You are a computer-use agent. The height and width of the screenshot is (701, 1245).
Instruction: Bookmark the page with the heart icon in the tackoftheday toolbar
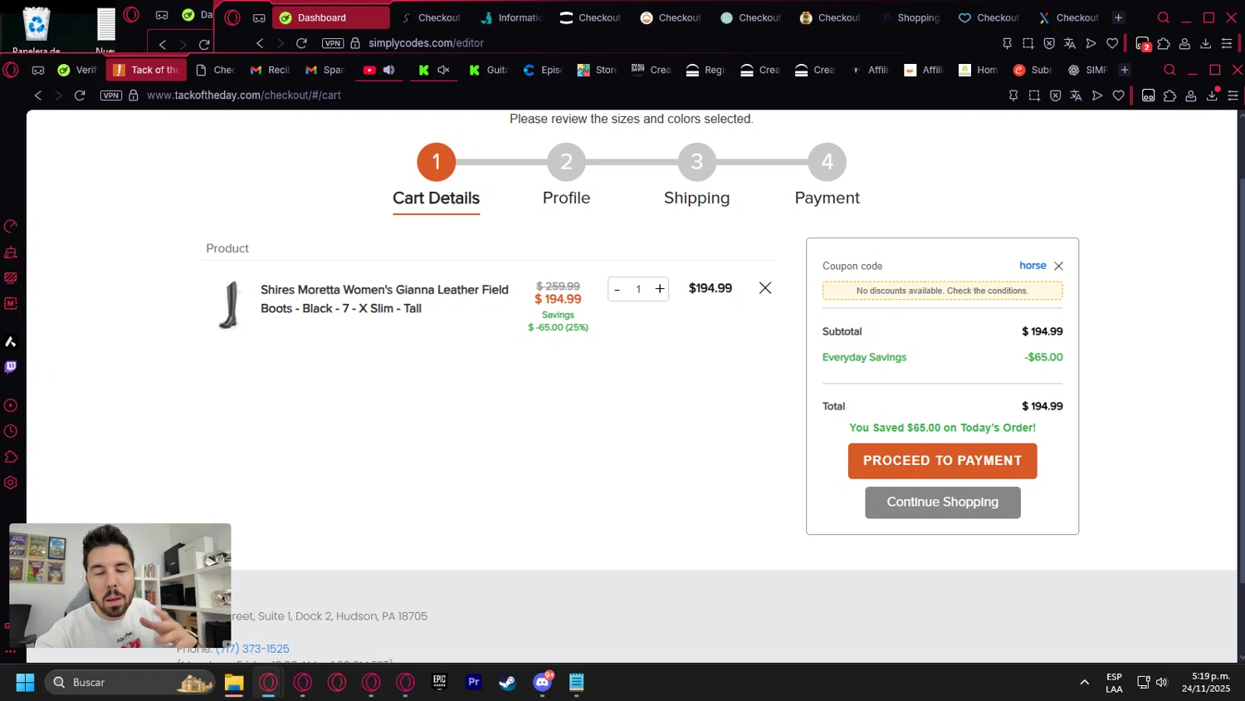pyautogui.click(x=1119, y=96)
